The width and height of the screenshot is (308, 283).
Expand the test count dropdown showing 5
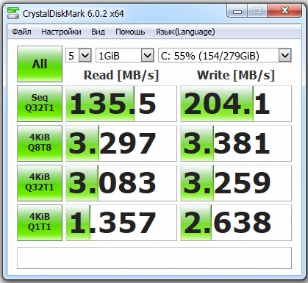[79, 55]
